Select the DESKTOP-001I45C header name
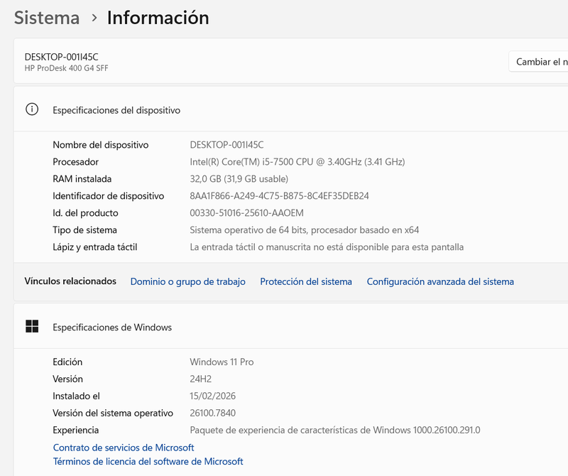Image resolution: width=568 pixels, height=476 pixels. coord(61,57)
